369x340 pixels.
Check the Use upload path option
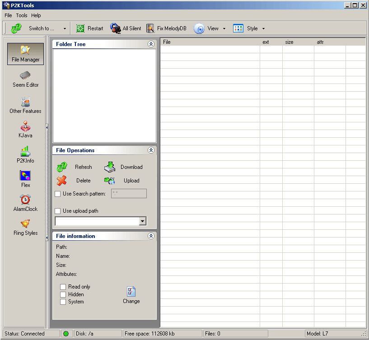point(58,210)
